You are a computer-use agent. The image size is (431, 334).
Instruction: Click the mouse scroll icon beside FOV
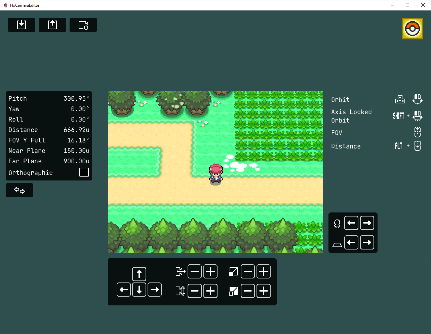click(418, 132)
